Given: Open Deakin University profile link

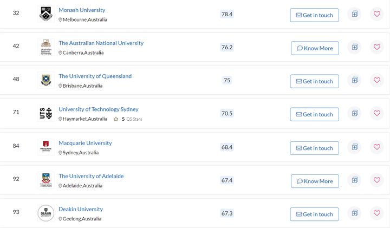Looking at the screenshot, I should [81, 209].
